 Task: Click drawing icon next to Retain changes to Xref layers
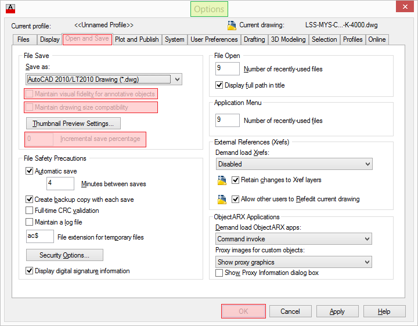pyautogui.click(x=222, y=180)
